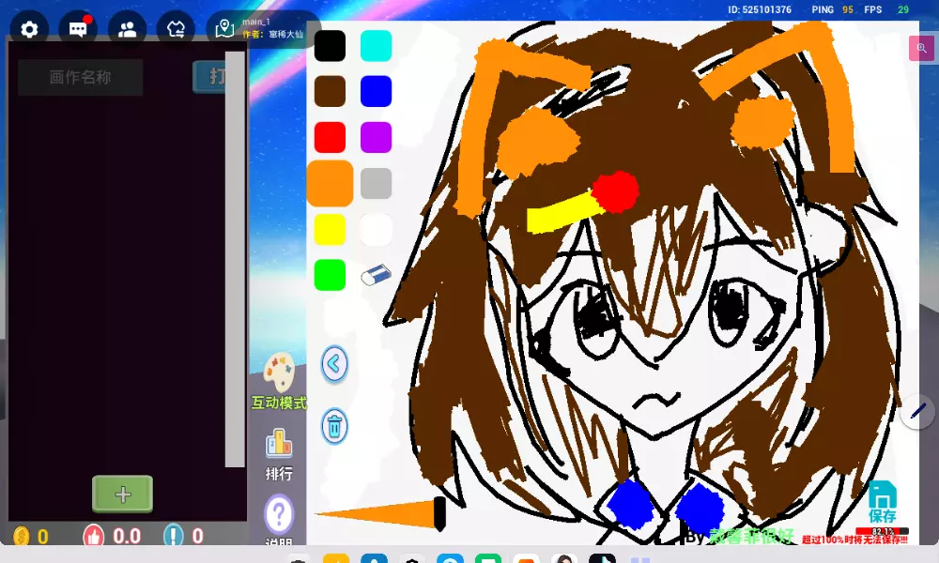Pick the green color swatch
This screenshot has width=939, height=563.
pos(330,275)
